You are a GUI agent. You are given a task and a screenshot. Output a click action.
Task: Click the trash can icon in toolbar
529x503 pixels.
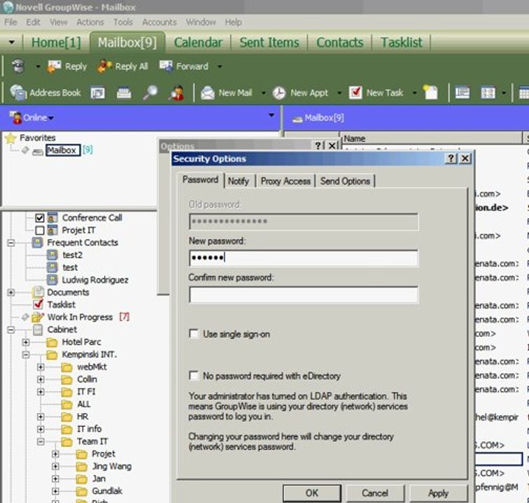(x=18, y=66)
